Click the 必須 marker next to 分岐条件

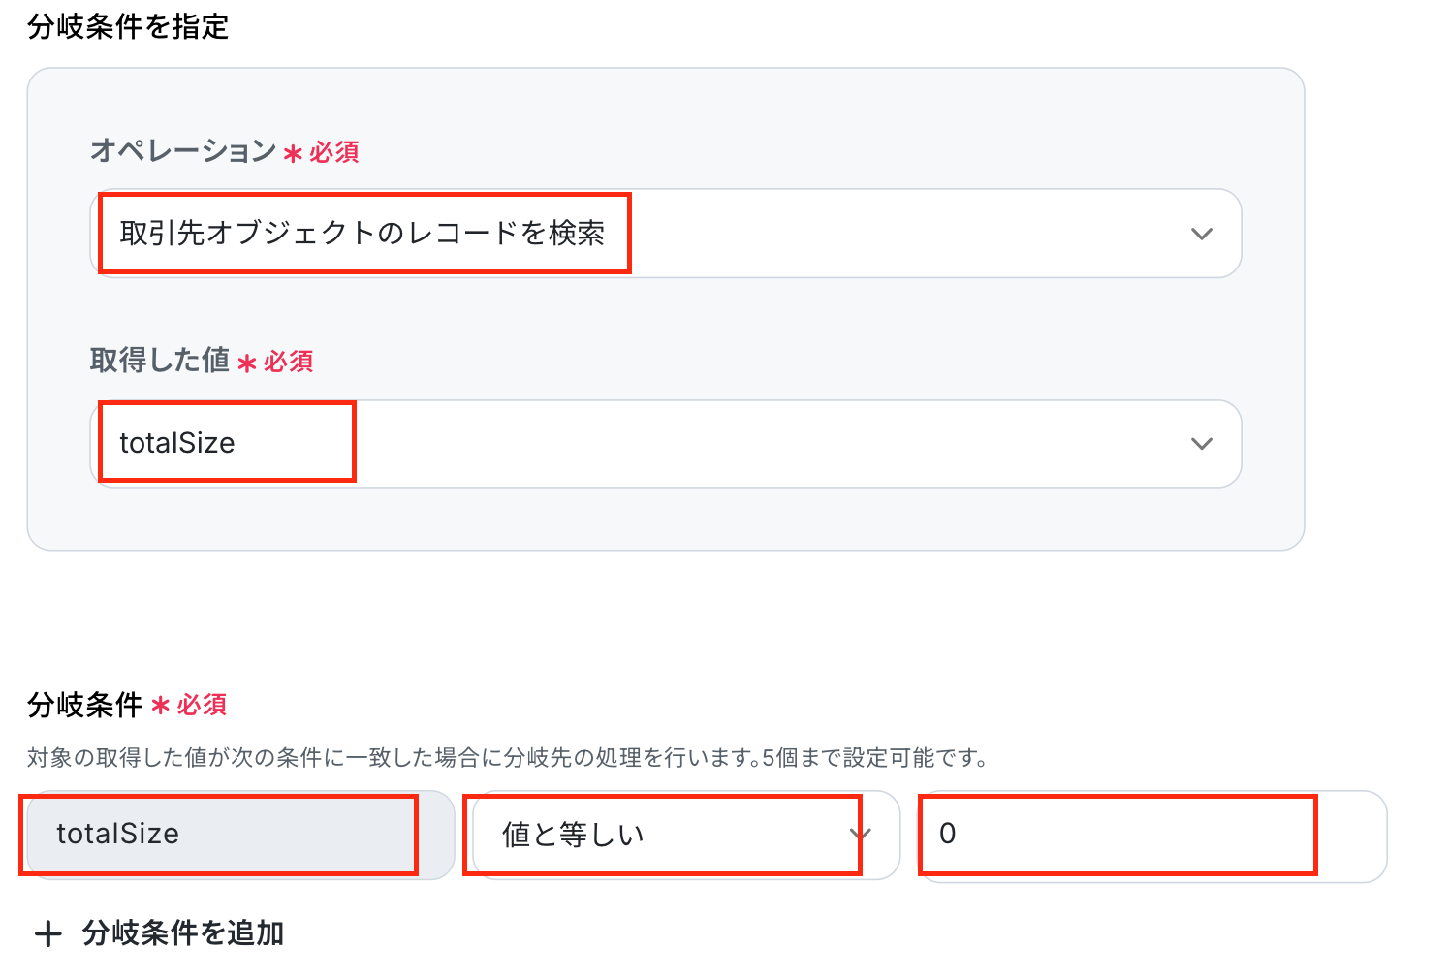(202, 705)
